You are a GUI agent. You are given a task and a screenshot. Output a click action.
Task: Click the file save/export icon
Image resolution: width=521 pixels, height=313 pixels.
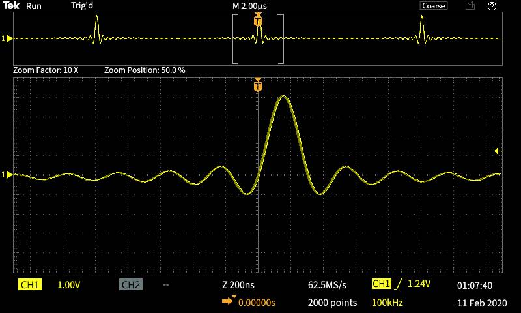470,6
